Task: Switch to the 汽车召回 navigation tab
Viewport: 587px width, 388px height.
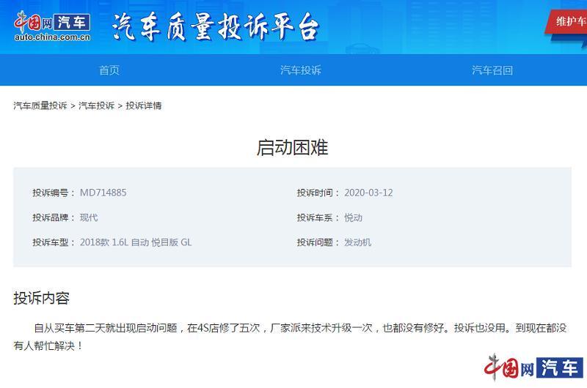Action: [x=492, y=70]
